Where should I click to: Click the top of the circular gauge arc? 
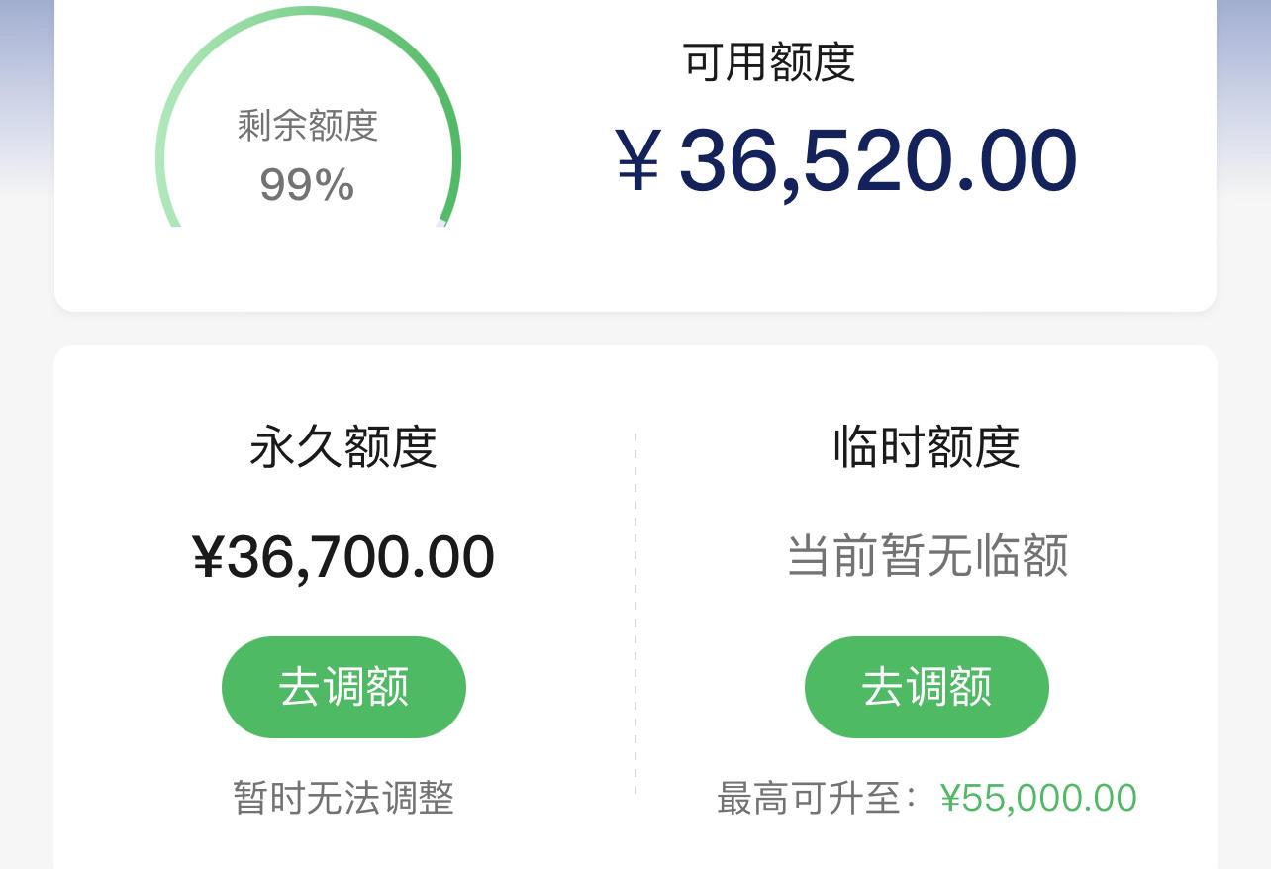tap(308, 12)
